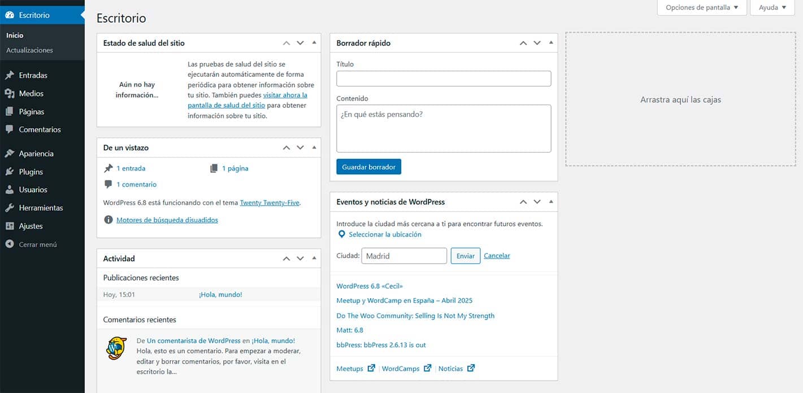Click the external link icon next to Noticias
Image resolution: width=803 pixels, height=393 pixels.
tap(471, 368)
